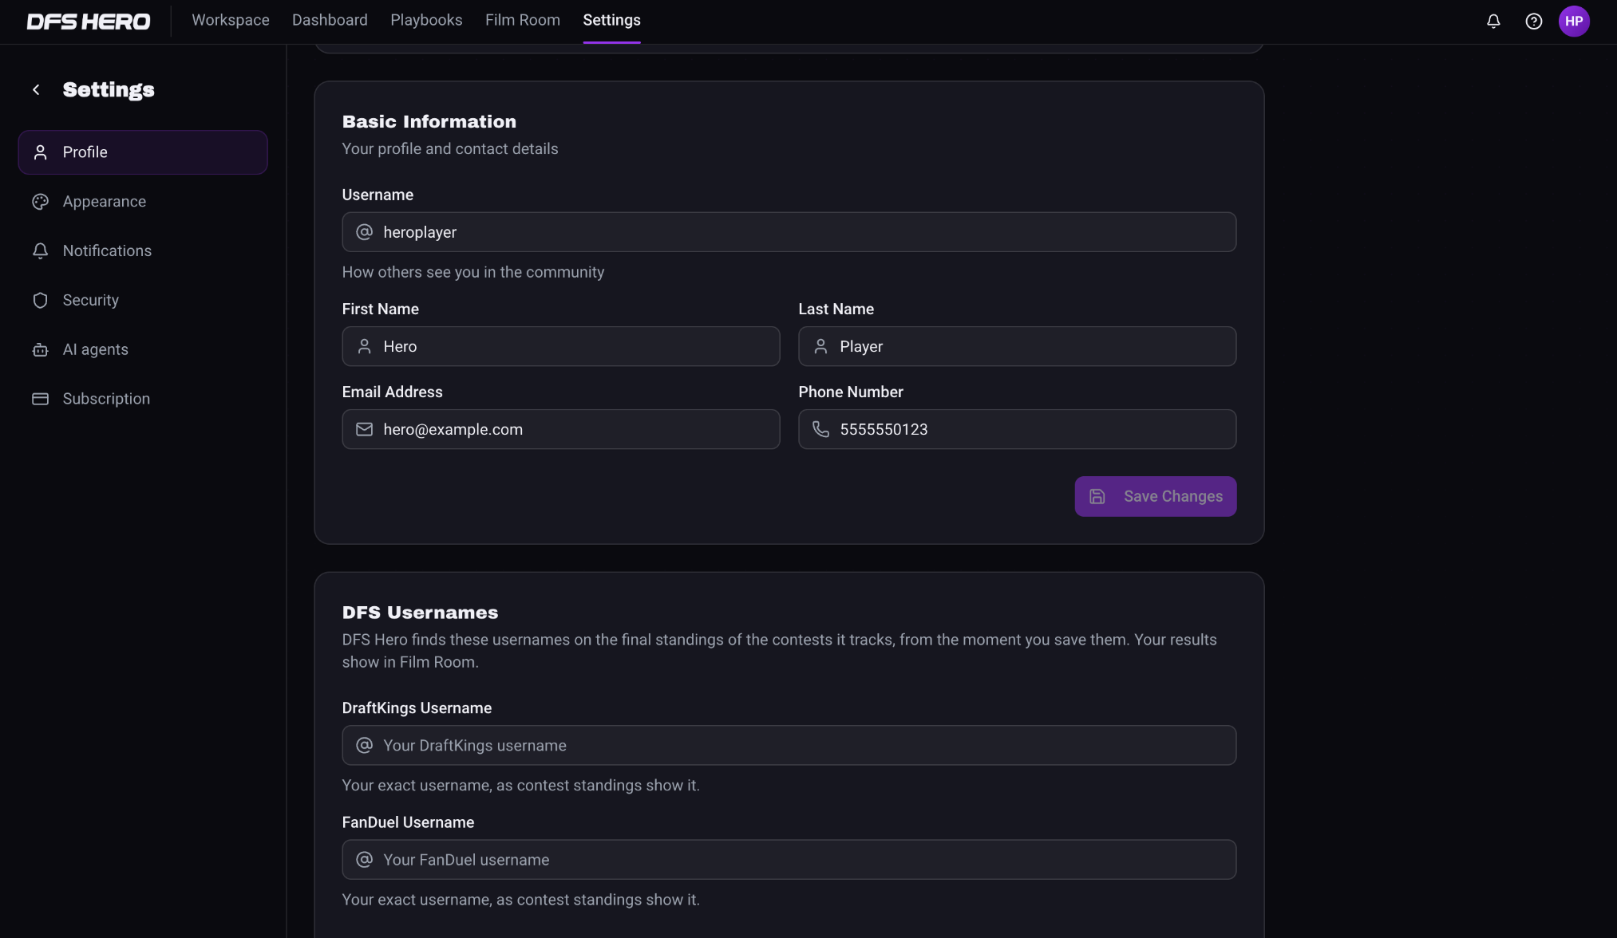
Task: Click the shield icon next to Security
Action: tap(40, 301)
